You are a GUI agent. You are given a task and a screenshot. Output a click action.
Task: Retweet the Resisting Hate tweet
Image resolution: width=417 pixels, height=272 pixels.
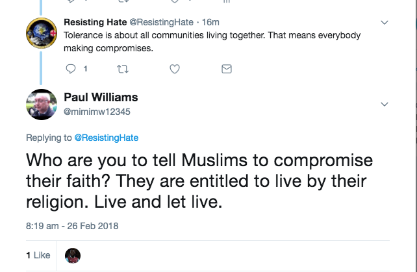pos(121,68)
